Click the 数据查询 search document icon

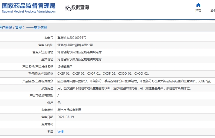click(x=68, y=8)
